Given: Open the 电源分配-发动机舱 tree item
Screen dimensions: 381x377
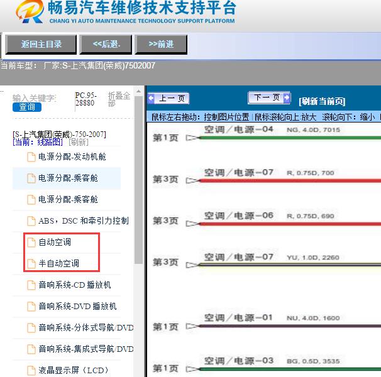Looking at the screenshot, I should pos(72,156).
